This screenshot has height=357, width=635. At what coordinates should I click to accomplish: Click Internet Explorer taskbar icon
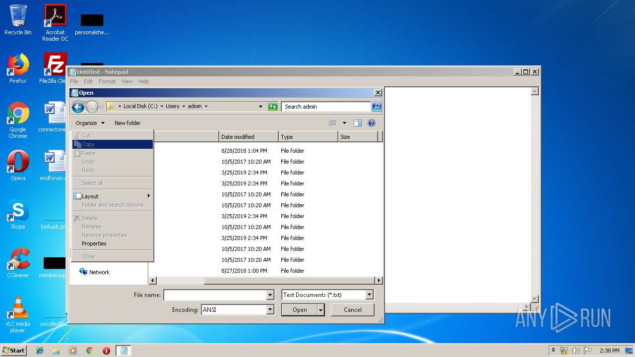40,351
